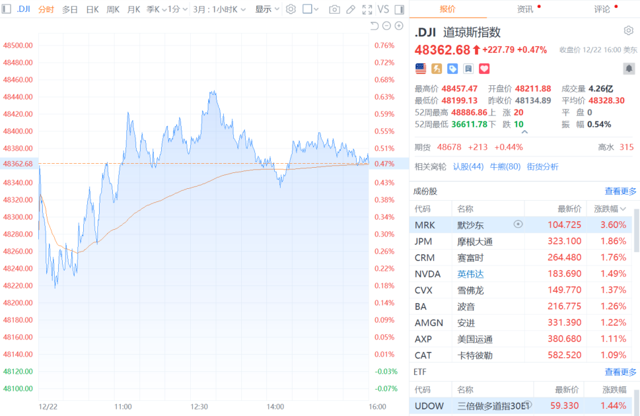Switch chart to 分时 view
This screenshot has width=640, height=416.
tap(46, 9)
